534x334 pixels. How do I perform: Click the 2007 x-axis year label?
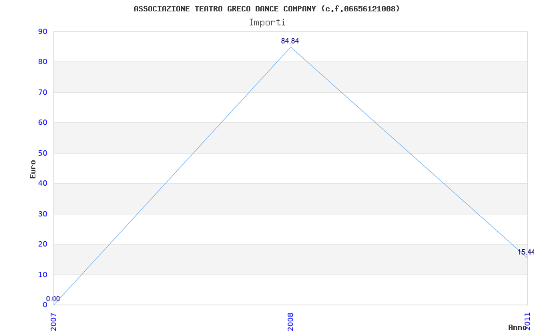[x=54, y=322]
